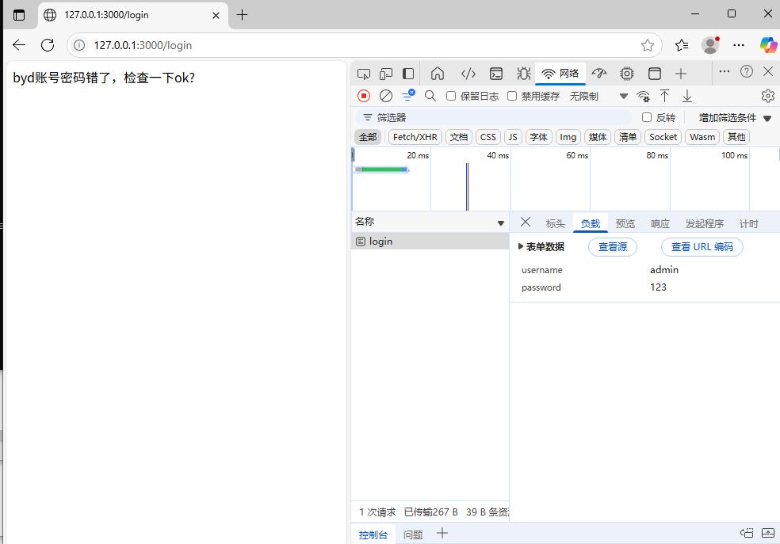Switch to the 网络 network tab
Viewport: 780px width, 544px height.
[x=560, y=74]
